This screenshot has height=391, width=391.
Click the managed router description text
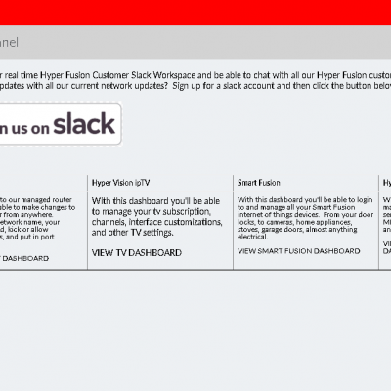(x=37, y=218)
